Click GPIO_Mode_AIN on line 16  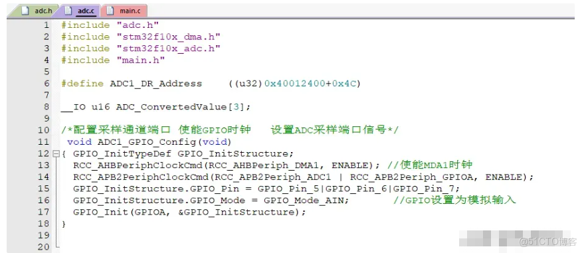click(x=304, y=201)
